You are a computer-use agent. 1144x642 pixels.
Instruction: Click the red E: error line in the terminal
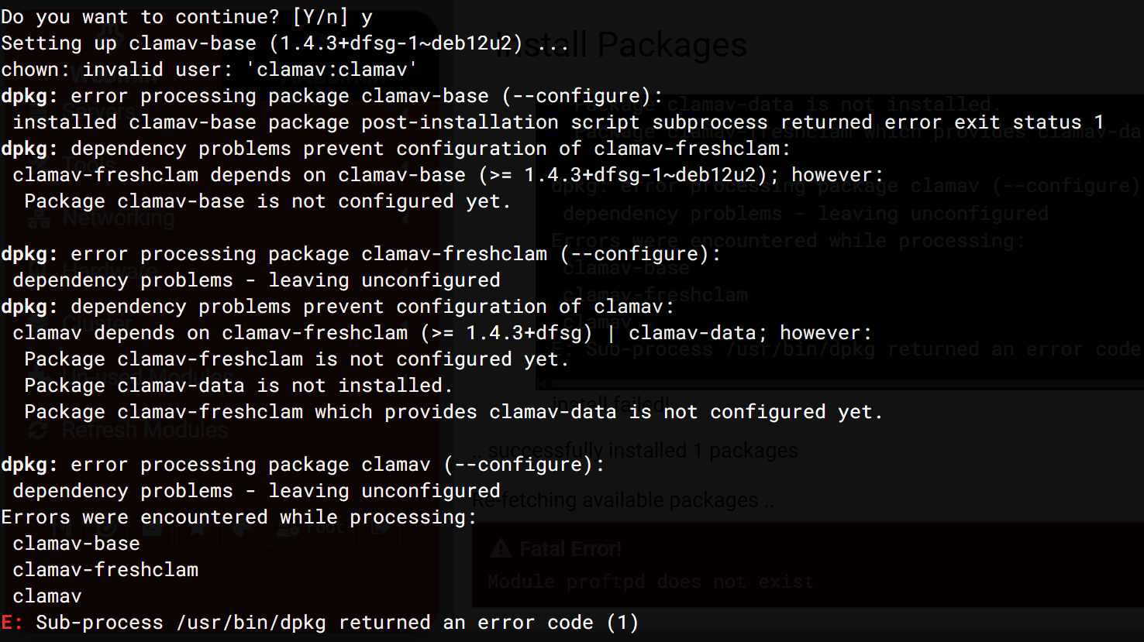pos(320,623)
